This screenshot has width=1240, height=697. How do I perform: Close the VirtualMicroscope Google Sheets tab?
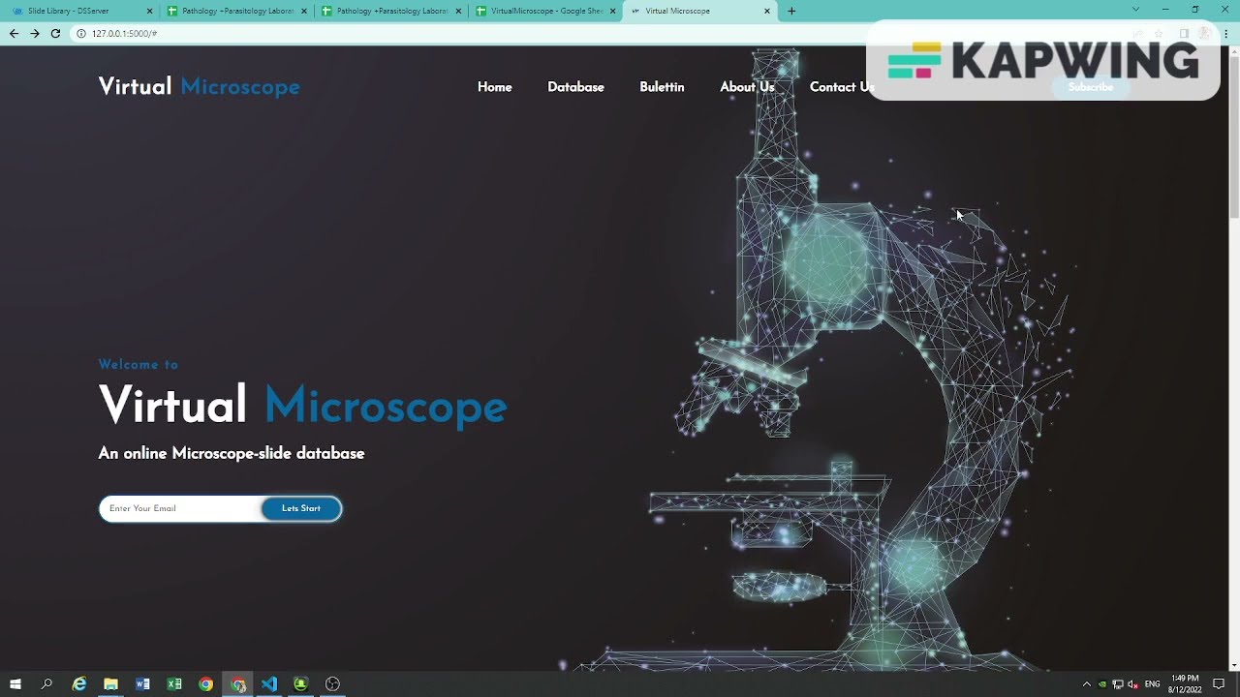[x=612, y=11]
